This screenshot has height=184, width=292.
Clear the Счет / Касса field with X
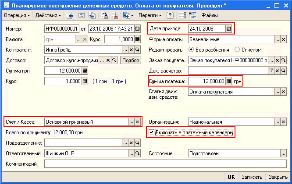[138, 122]
